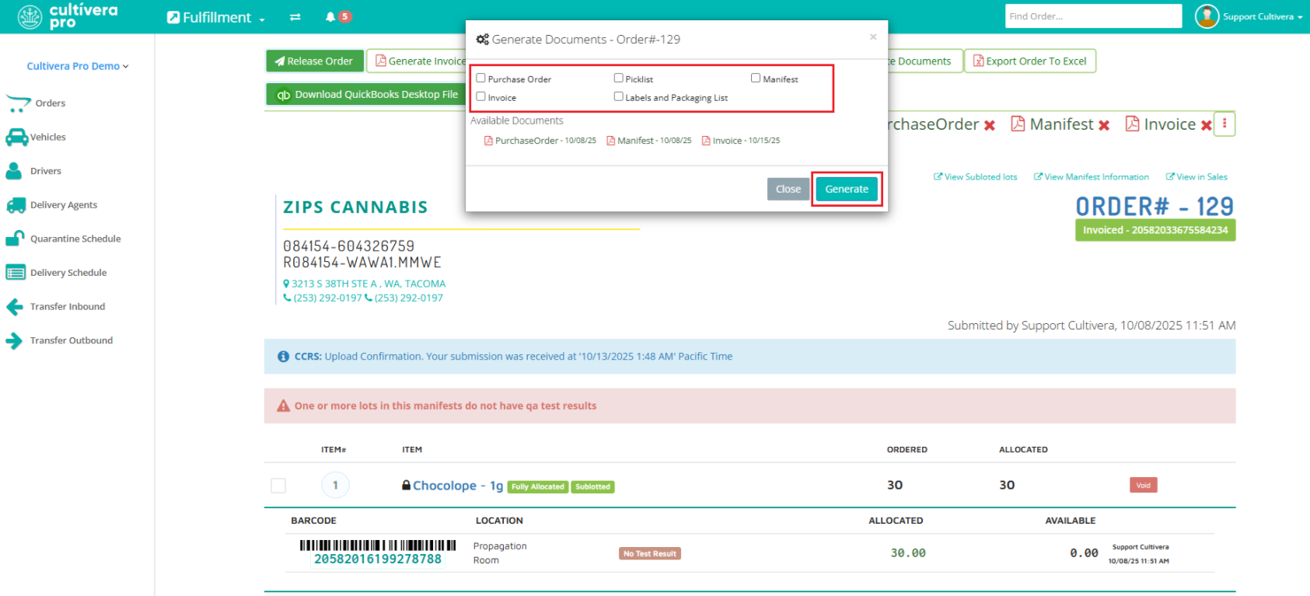The width and height of the screenshot is (1310, 596).
Task: Open the three-dot more options menu
Action: coord(1224,124)
